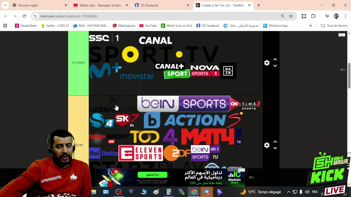Open a new browser tab
This screenshot has width=351, height=197.
[259, 5]
